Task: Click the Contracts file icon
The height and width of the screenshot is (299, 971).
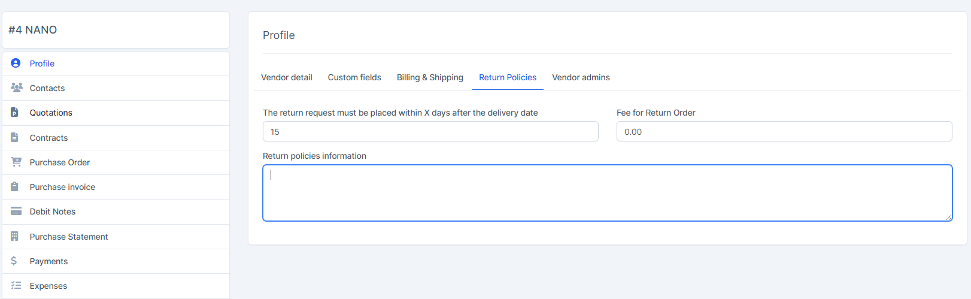Action: (14, 137)
